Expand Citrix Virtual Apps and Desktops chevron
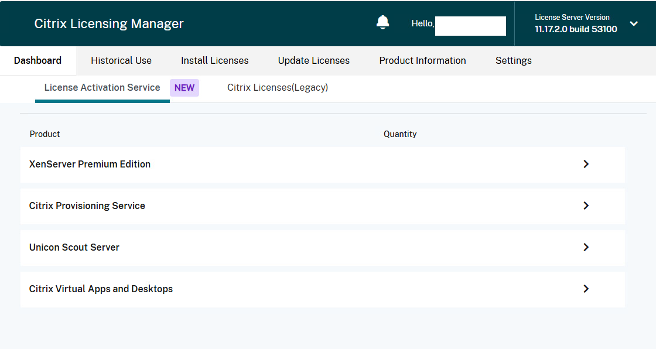This screenshot has width=656, height=349. coord(586,289)
